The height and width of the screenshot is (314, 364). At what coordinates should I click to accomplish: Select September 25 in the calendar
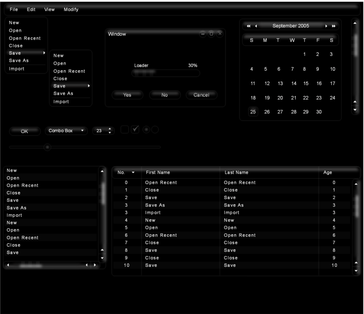click(253, 112)
